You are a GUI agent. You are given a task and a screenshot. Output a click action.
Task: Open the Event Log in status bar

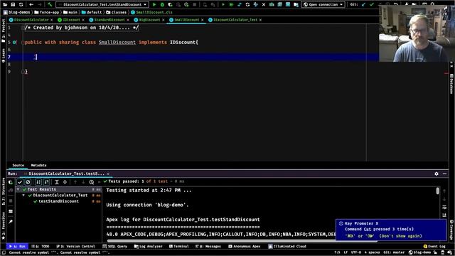(x=434, y=246)
